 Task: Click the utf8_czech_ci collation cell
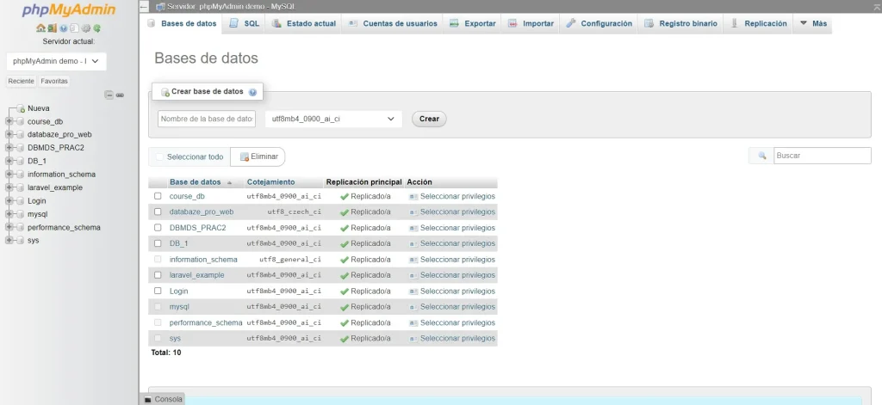point(294,212)
